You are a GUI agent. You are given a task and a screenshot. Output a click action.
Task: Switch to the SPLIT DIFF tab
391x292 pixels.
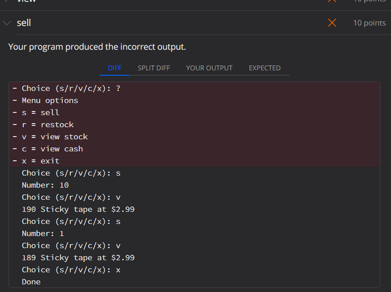click(154, 68)
